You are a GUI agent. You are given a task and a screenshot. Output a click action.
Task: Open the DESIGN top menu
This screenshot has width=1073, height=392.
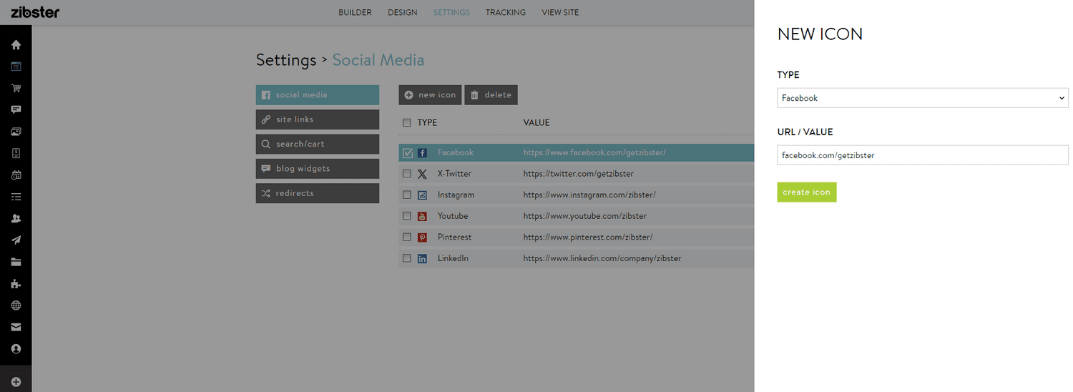pyautogui.click(x=403, y=12)
